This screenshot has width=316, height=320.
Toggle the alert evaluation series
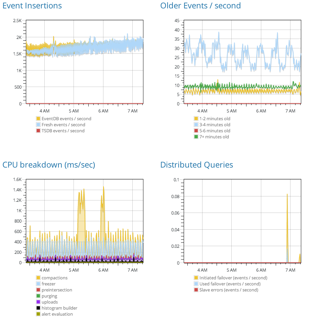click(x=57, y=314)
